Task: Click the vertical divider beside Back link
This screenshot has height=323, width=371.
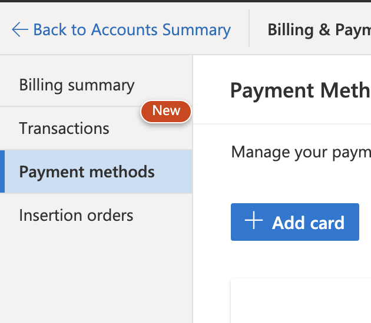Action: [x=249, y=28]
